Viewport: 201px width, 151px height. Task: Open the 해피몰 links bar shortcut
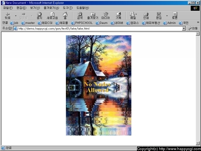62,23
